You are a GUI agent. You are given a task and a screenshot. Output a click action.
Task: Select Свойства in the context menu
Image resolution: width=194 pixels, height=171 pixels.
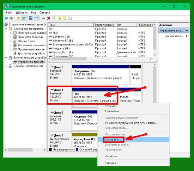pos(111,156)
